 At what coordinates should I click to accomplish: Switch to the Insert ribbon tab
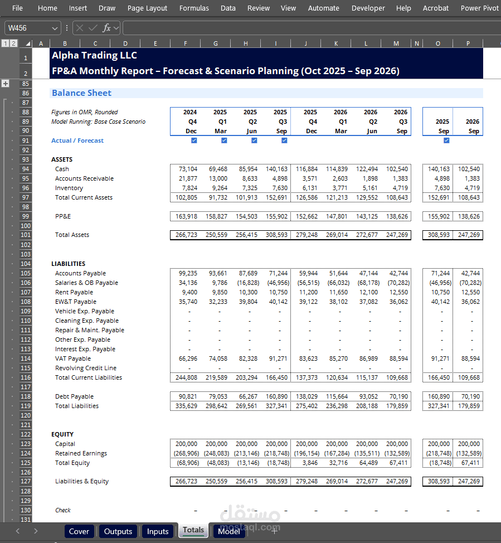[x=78, y=8]
